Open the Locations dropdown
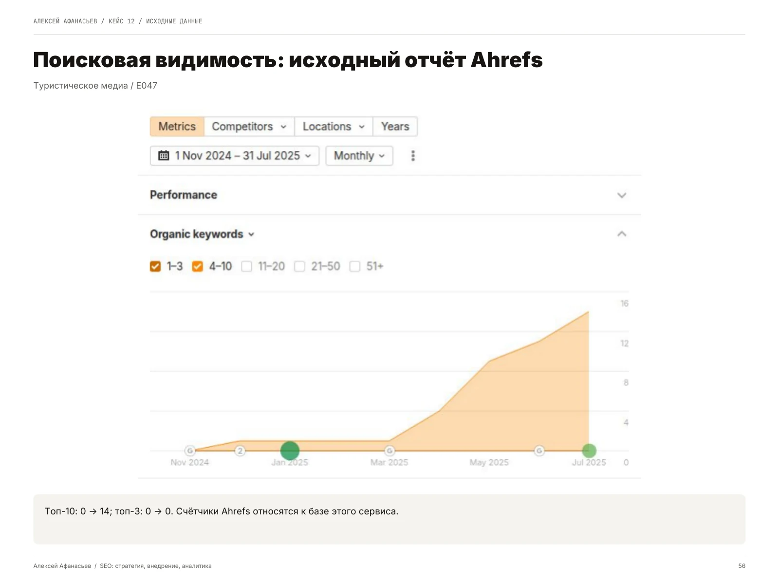The image size is (779, 584). point(334,127)
